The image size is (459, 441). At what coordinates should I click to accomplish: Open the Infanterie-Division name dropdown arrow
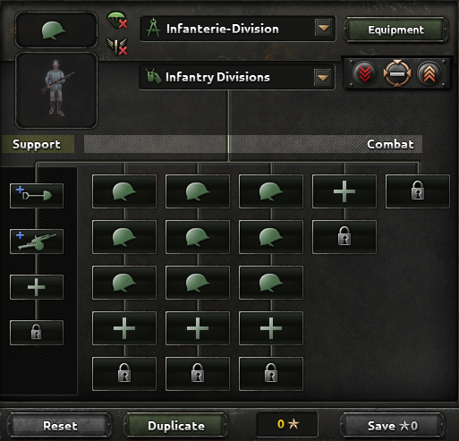click(x=324, y=28)
